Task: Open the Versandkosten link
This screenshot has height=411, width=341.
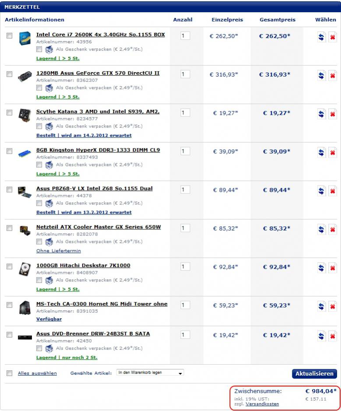Action: coord(262,404)
